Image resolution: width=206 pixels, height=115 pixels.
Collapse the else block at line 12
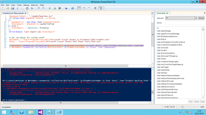pos(8,26)
